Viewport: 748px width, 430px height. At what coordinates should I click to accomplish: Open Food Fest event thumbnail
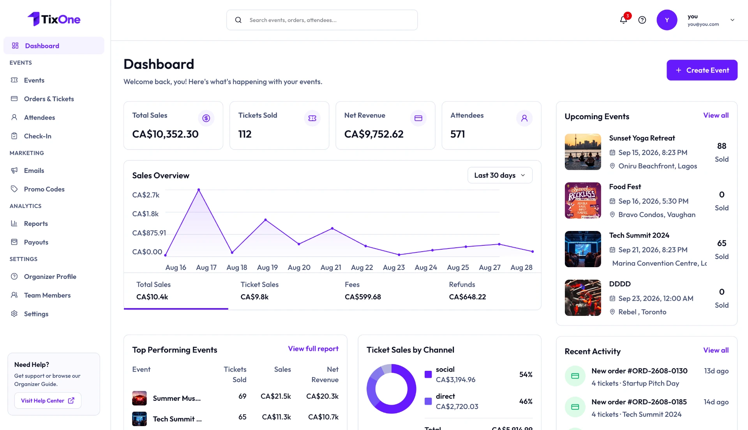583,201
